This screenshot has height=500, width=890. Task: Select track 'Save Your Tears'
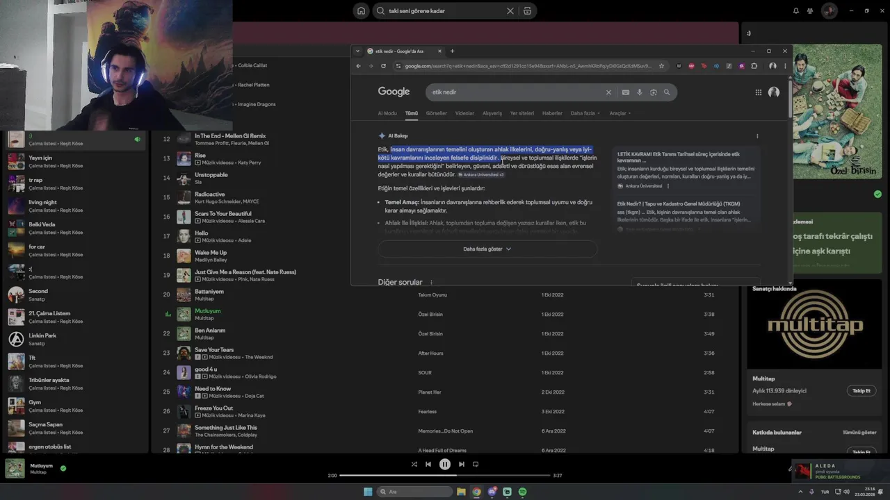(214, 350)
